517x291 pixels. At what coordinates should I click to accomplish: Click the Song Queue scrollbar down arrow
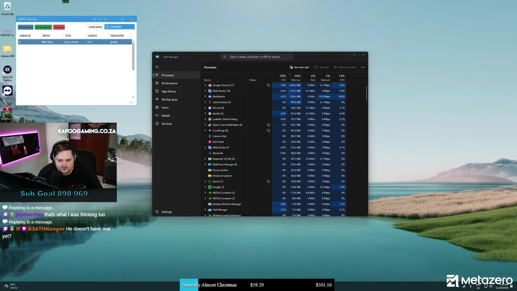pyautogui.click(x=133, y=97)
